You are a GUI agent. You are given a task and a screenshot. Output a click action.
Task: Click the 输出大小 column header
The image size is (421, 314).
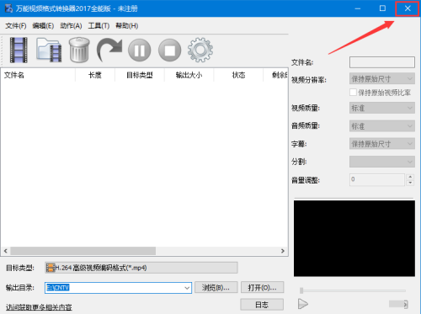pos(189,75)
